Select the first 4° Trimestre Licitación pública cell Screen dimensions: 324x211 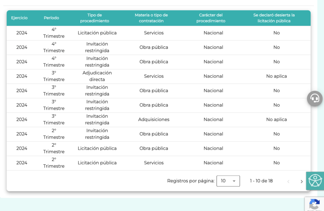97,33
